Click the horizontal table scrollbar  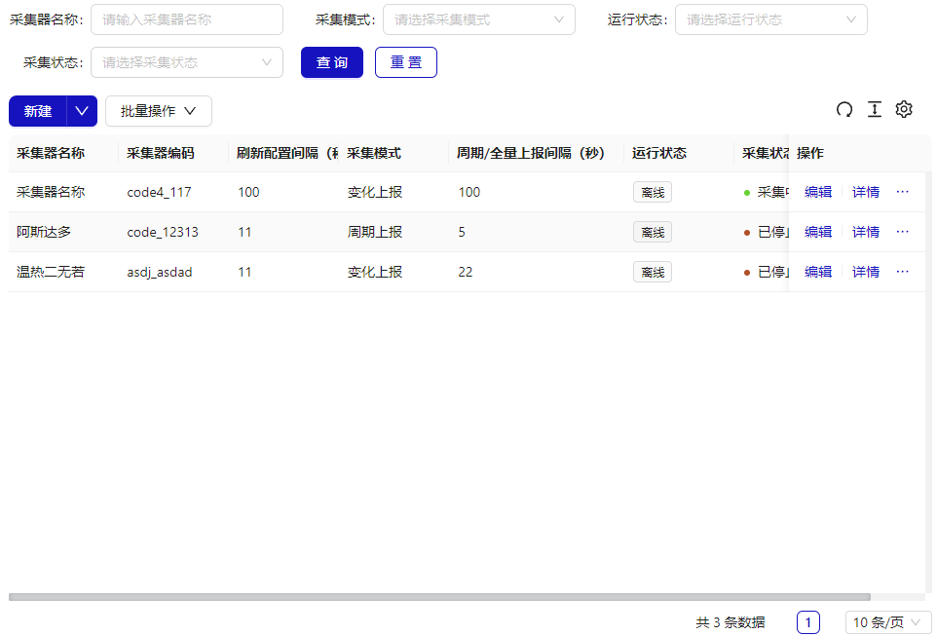[x=438, y=597]
